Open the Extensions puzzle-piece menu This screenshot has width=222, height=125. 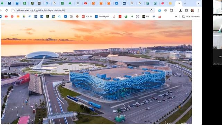pyautogui.click(x=172, y=10)
